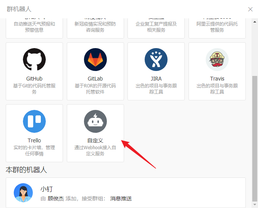This screenshot has width=258, height=208.
Task: Open the card 阿里云提供的代码托管服务
Action: [x=217, y=28]
